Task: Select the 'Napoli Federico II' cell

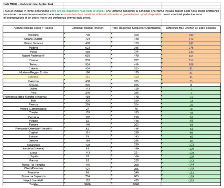Action: pyautogui.click(x=33, y=56)
